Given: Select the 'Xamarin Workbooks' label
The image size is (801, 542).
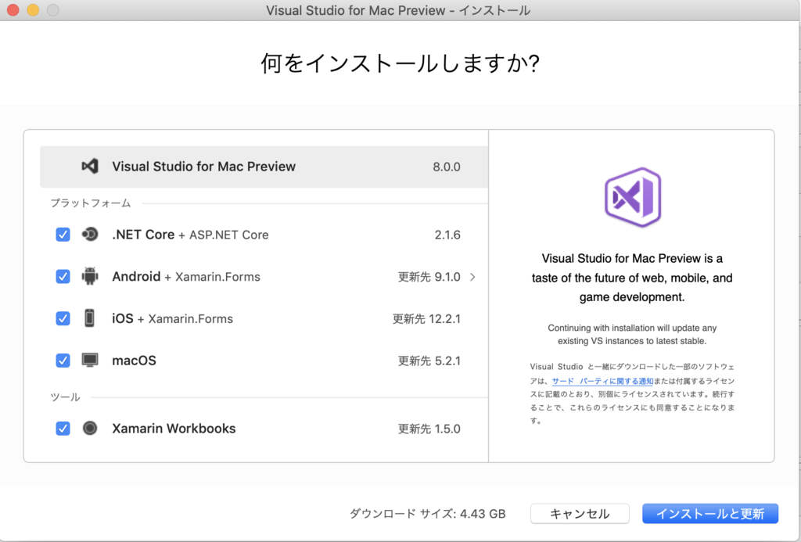Looking at the screenshot, I should pos(174,428).
